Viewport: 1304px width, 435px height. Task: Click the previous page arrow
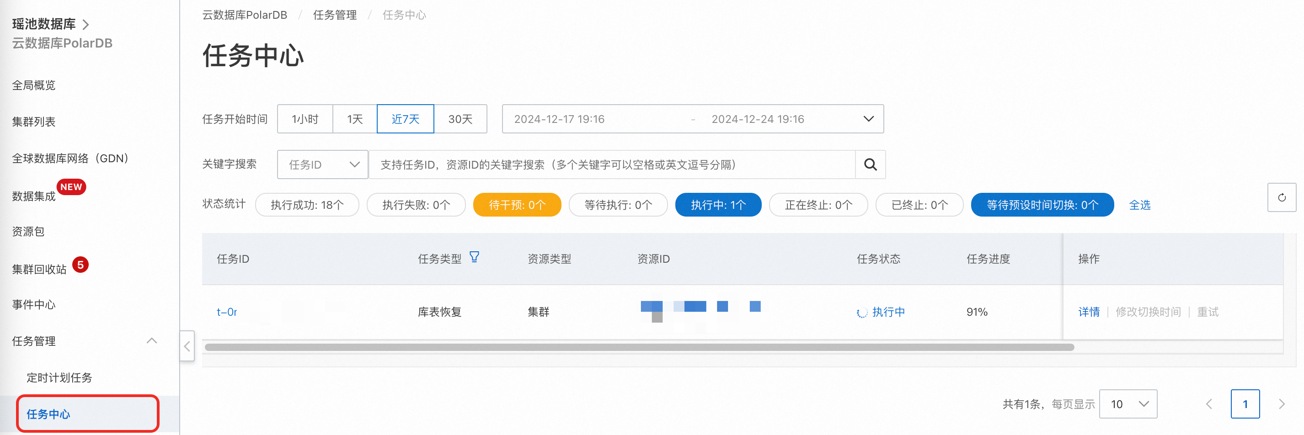click(1209, 403)
